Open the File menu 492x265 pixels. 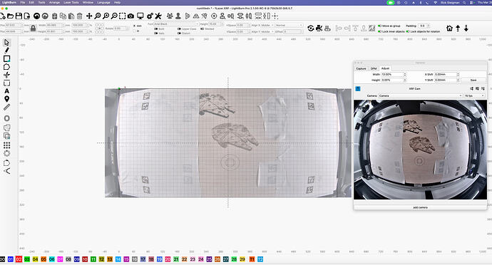23,2
